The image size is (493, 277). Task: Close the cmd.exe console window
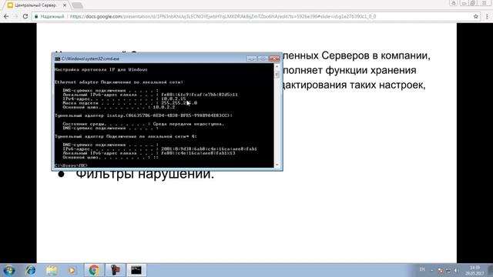pos(274,58)
